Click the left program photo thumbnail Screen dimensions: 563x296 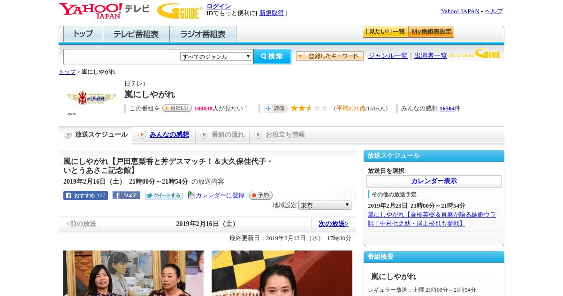tap(133, 273)
